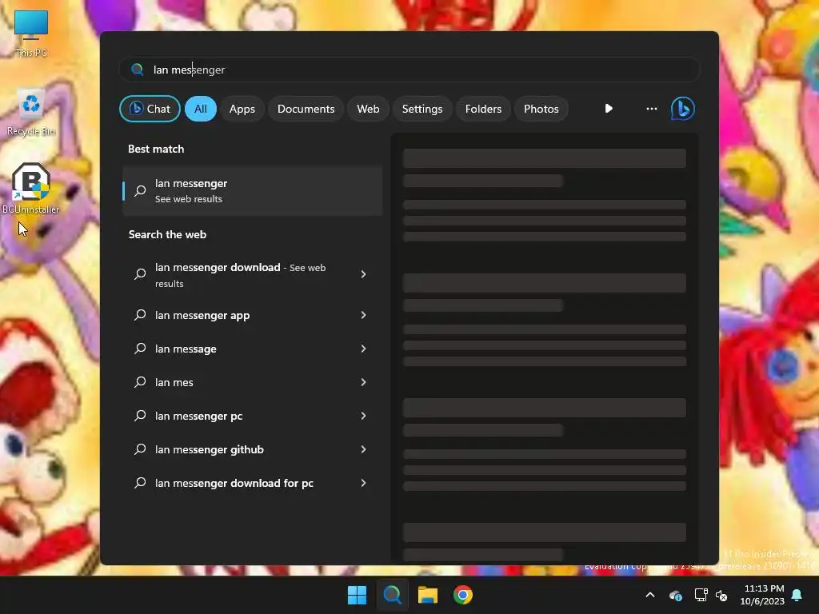The image size is (819, 614).
Task: Click magnifier icon beside lan messenger github
Action: [x=140, y=449]
